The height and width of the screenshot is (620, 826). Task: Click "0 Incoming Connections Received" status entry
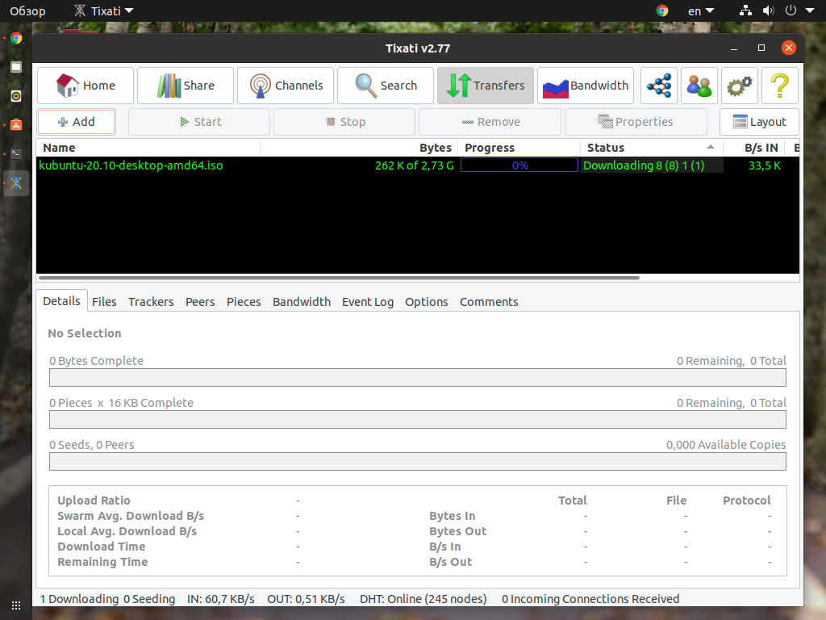[x=590, y=599]
